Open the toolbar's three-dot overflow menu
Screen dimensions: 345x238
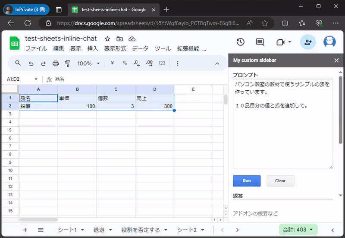coord(178,63)
